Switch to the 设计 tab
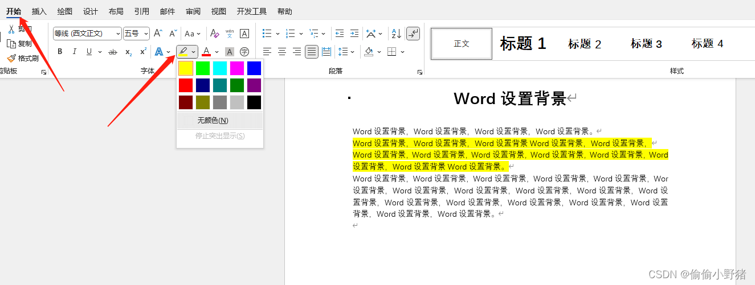The width and height of the screenshot is (755, 285). [x=91, y=11]
